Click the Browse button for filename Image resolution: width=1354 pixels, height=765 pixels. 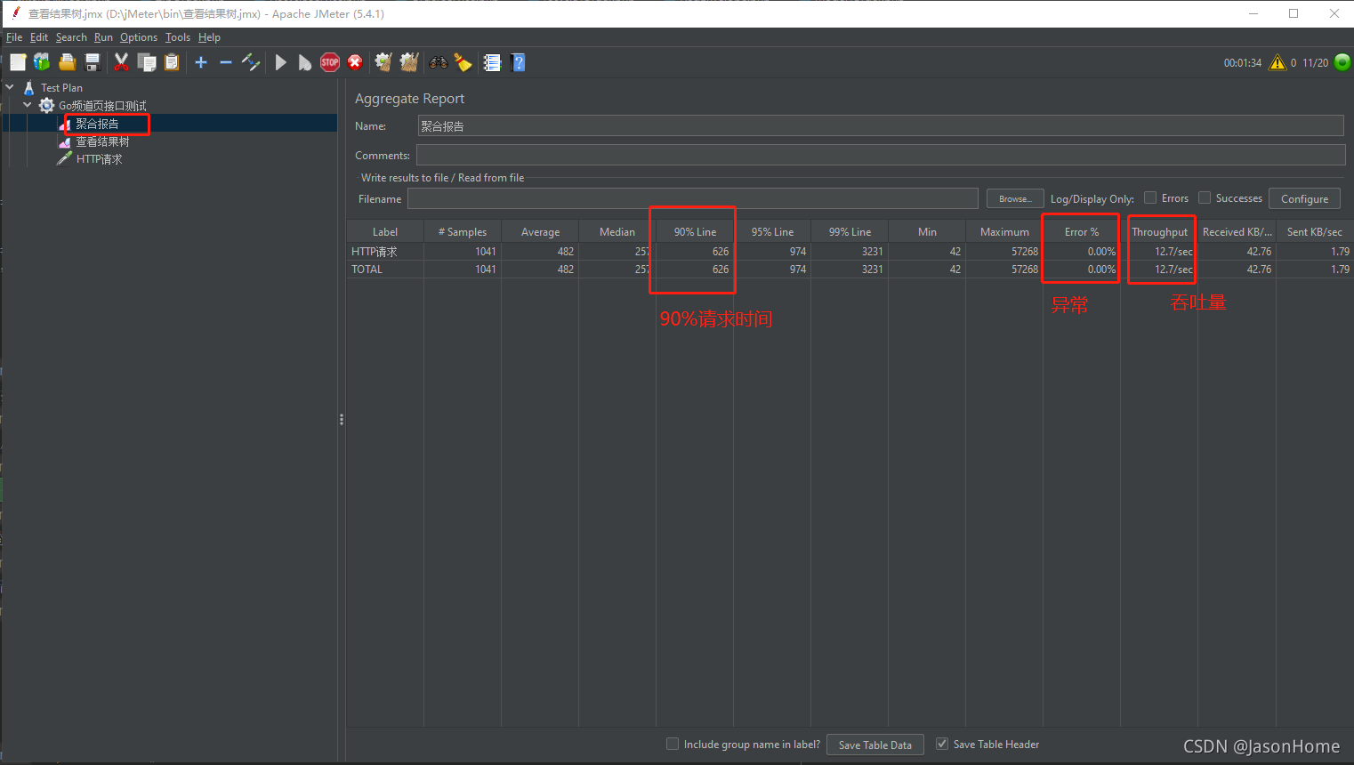[1015, 198]
